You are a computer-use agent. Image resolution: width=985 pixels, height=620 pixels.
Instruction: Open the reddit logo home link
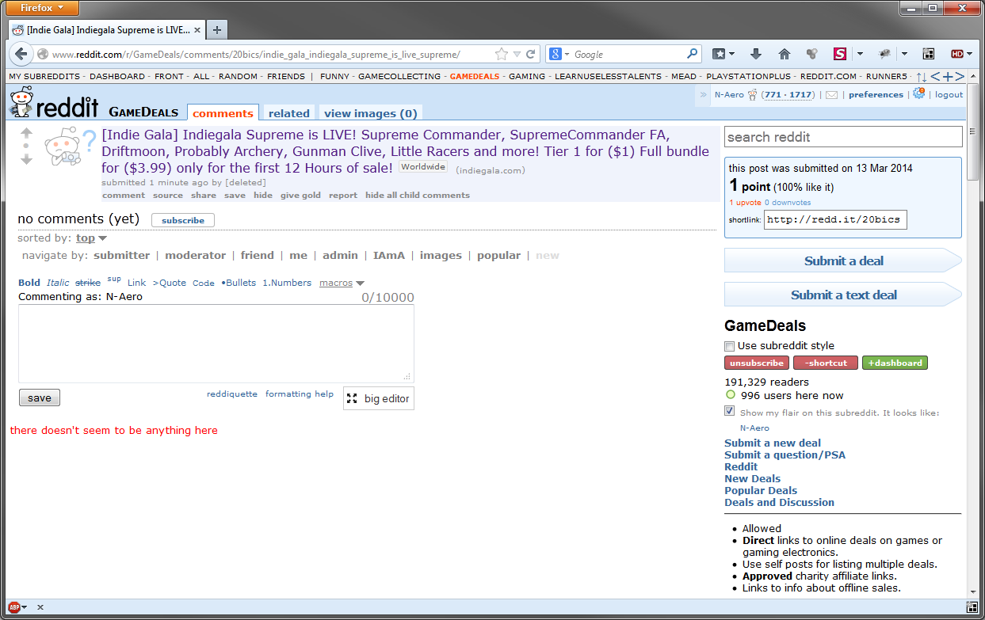pyautogui.click(x=54, y=104)
